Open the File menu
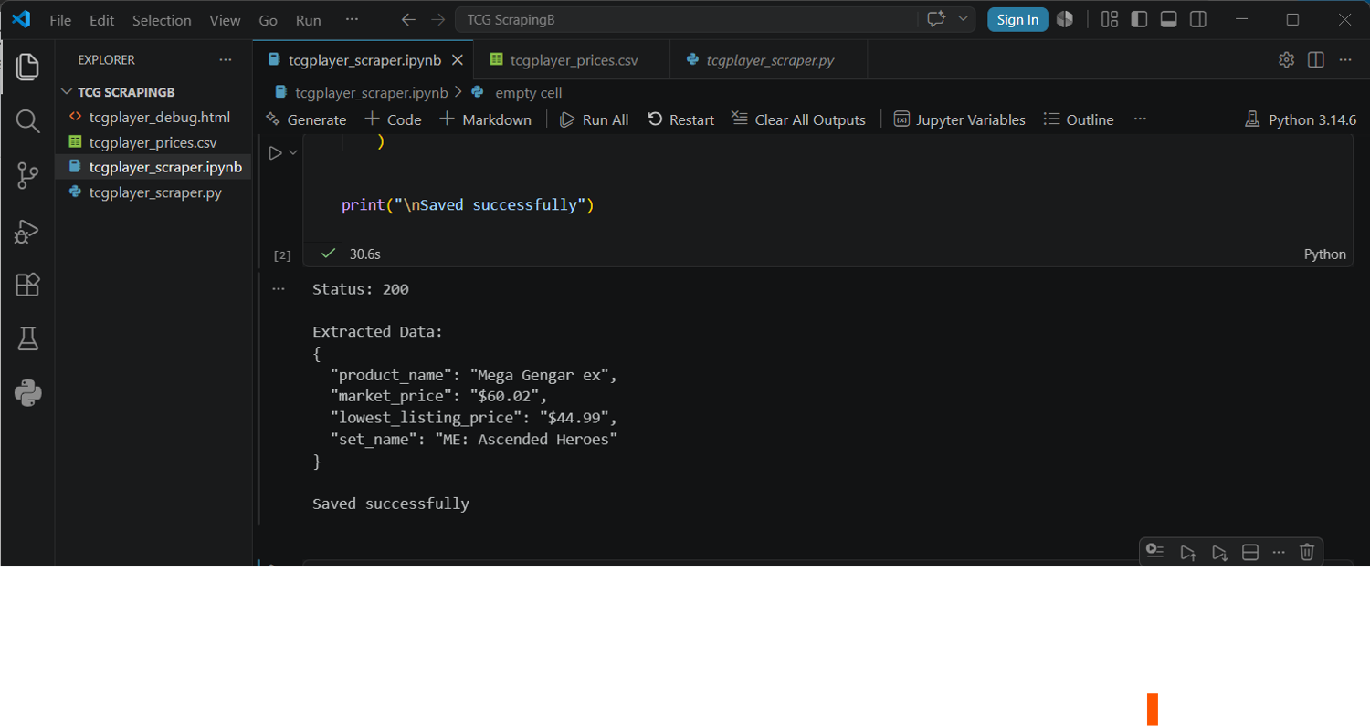1370x727 pixels. (60, 19)
